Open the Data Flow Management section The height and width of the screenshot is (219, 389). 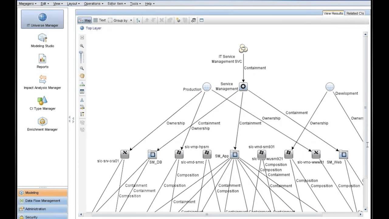point(42,201)
